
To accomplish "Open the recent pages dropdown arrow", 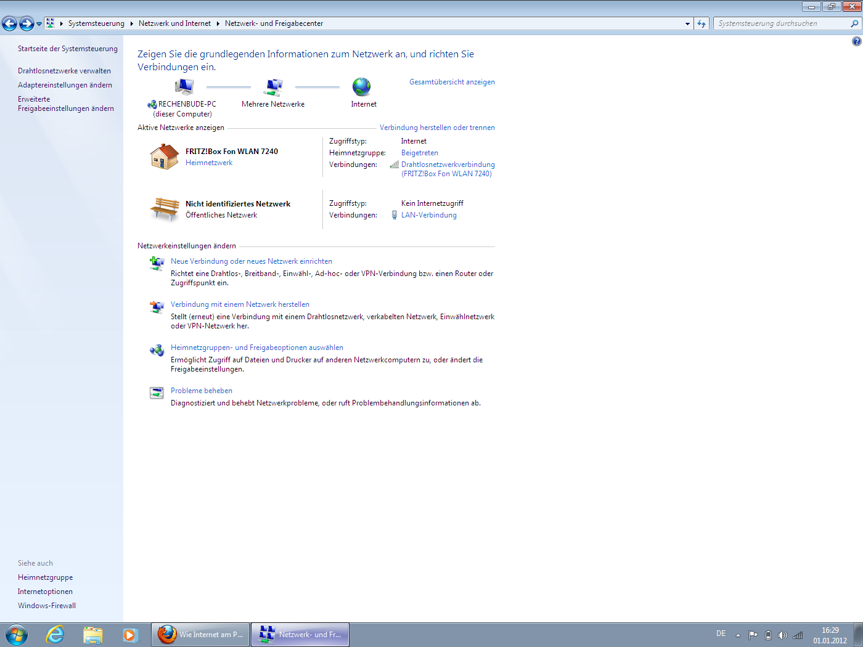I will pos(39,23).
